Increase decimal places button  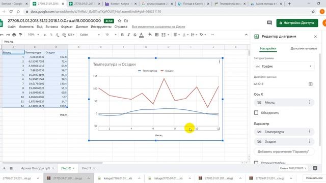64,35
